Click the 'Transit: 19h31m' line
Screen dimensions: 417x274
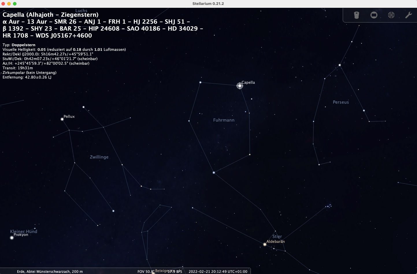click(18, 68)
